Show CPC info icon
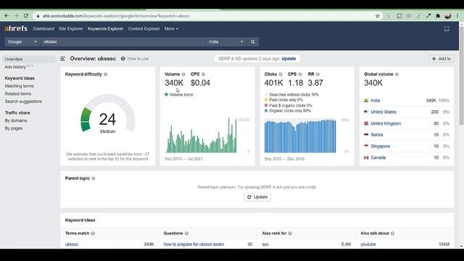The height and width of the screenshot is (261, 464). pyautogui.click(x=203, y=74)
